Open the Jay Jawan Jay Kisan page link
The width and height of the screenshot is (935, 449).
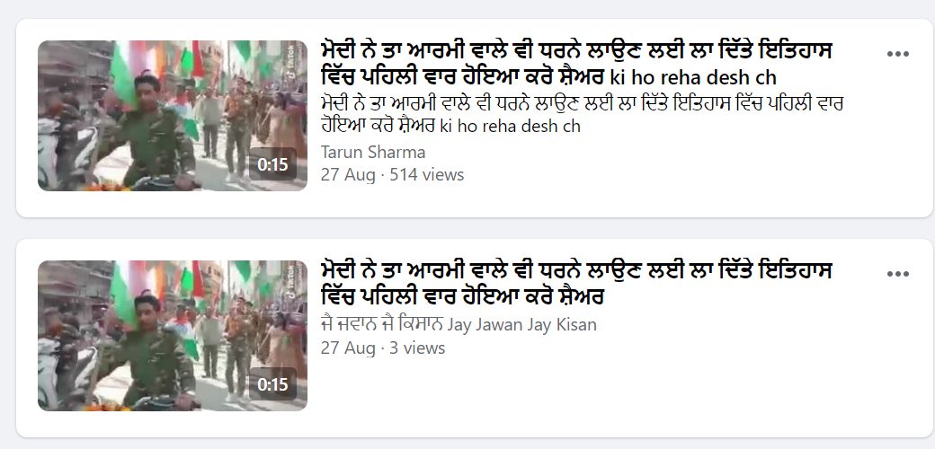pyautogui.click(x=458, y=325)
